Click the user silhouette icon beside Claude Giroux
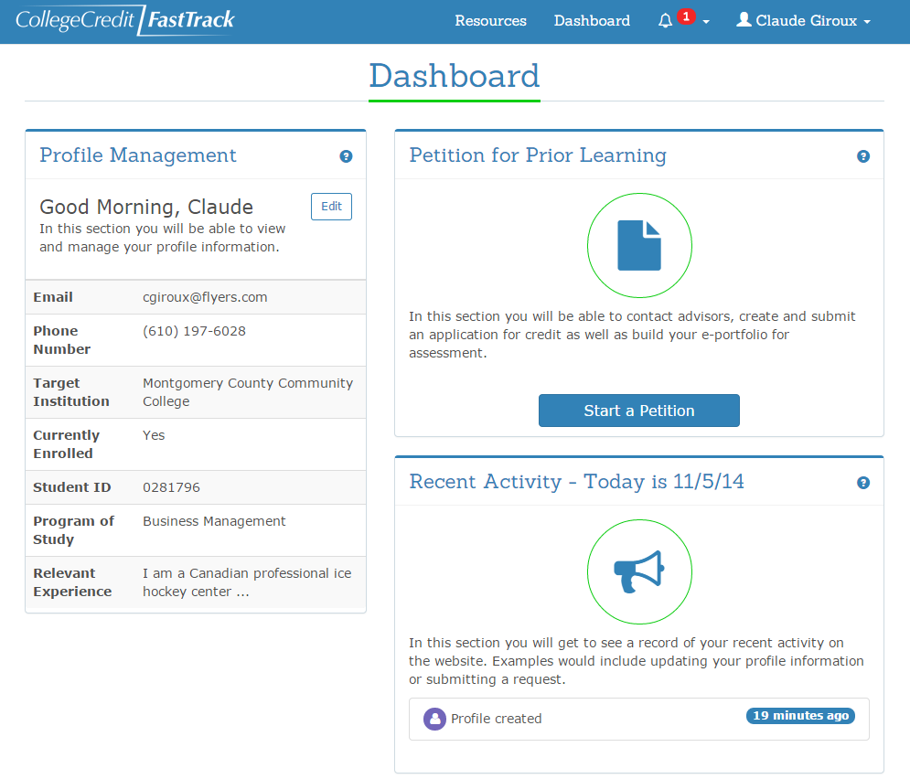The width and height of the screenshot is (910, 779). (x=744, y=20)
